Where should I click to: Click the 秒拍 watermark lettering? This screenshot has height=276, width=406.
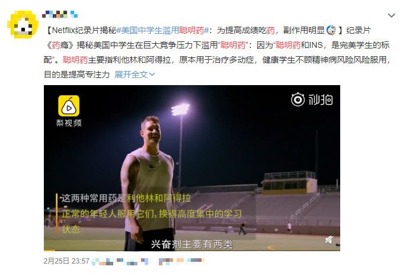coord(320,100)
